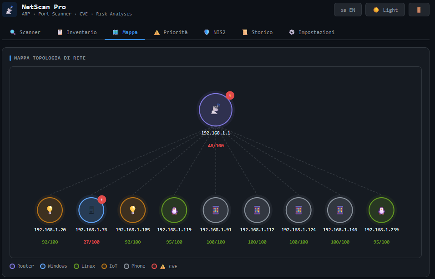Viewport: 435px width, 279px height.
Task: Click the 192.168.1.105 label
Action: click(133, 229)
